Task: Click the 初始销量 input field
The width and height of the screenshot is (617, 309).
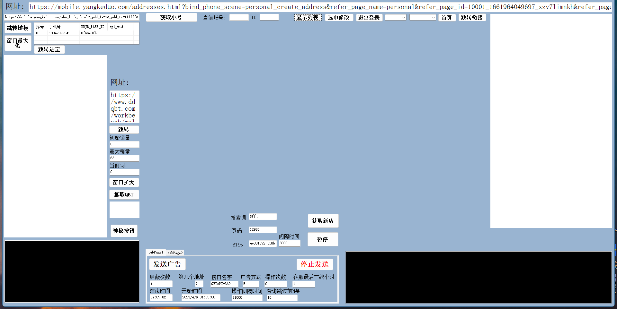Action: 124,144
